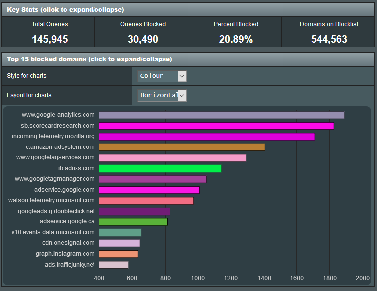Click the watson.telemetry.microsoft.com bar
The height and width of the screenshot is (291, 377).
coord(146,201)
